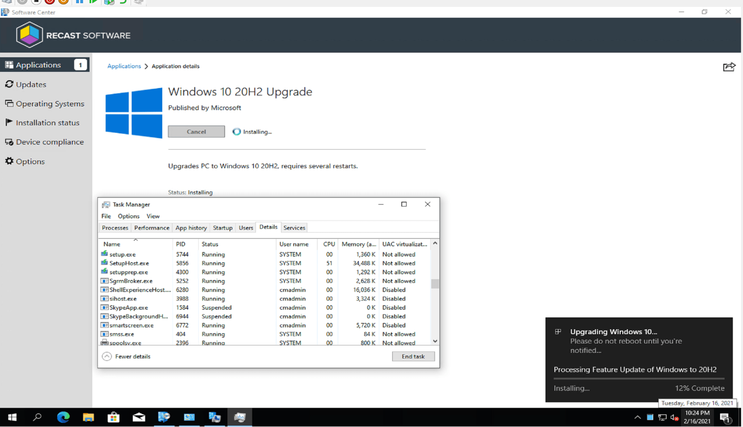
Task: Click the Task Manager scrollbar down arrow
Action: (x=435, y=341)
